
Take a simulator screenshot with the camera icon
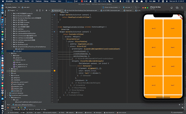tap(177, 8)
